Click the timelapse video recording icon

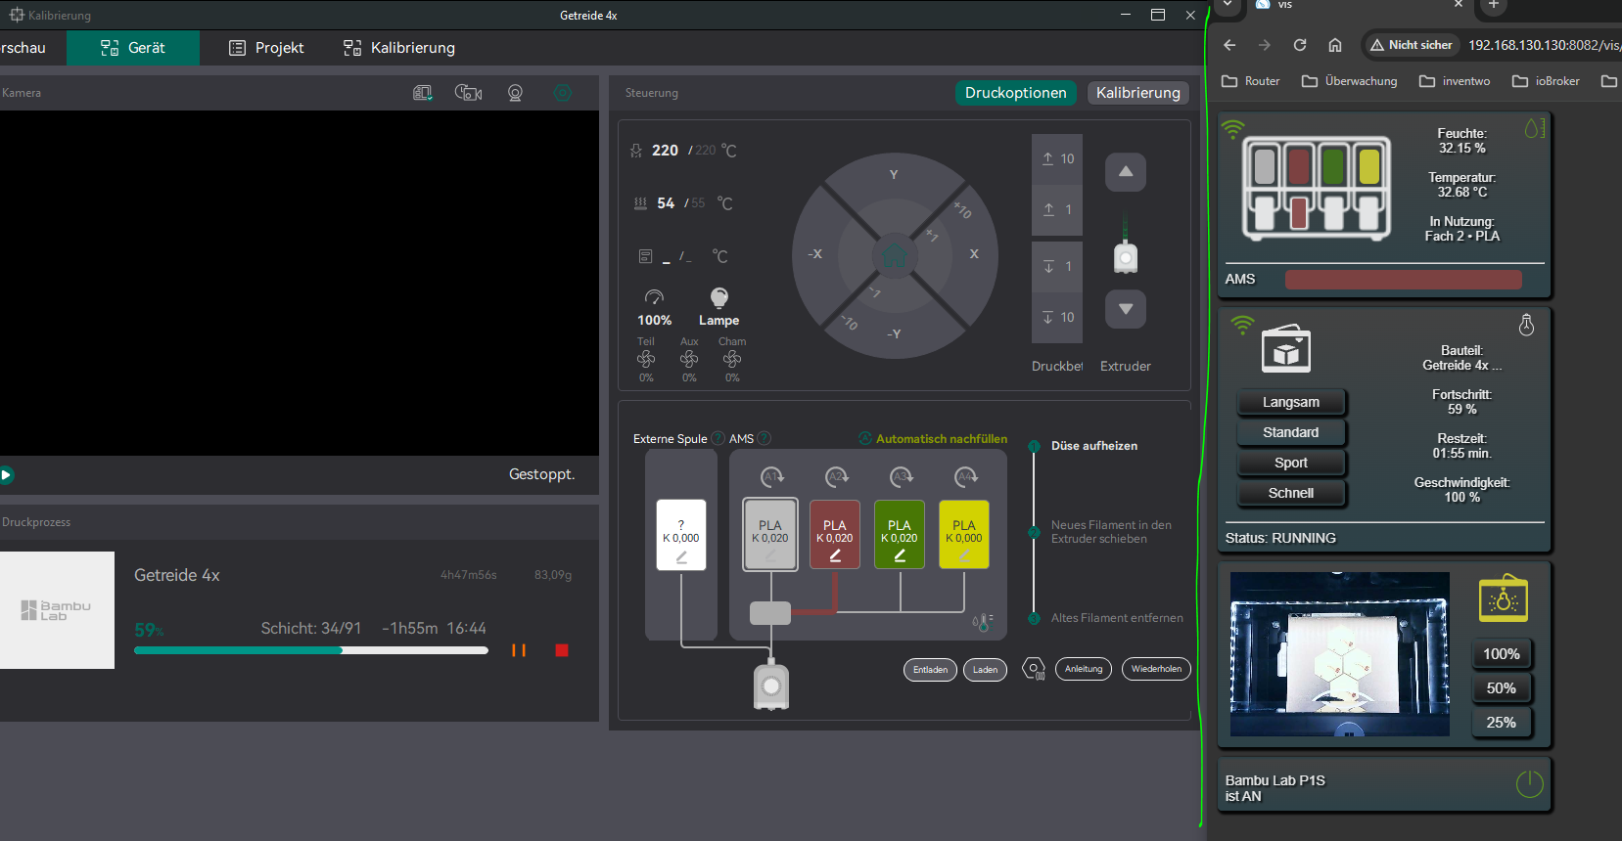click(469, 93)
